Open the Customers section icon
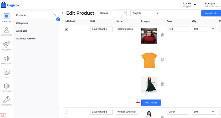This screenshot has height=118, width=221. coord(7,31)
